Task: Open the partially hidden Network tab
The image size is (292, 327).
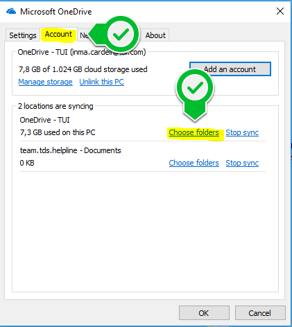Action: [84, 35]
